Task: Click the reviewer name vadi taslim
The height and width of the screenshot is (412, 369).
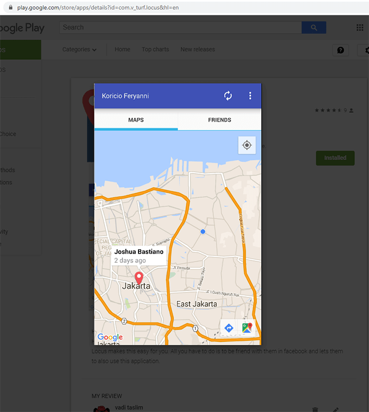Action: pos(129,408)
